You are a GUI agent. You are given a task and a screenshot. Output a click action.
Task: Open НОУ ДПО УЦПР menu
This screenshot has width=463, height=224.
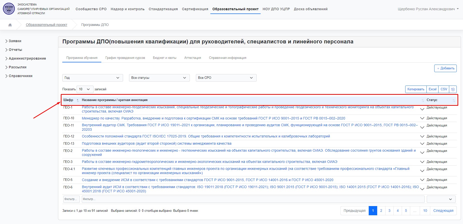(x=276, y=9)
